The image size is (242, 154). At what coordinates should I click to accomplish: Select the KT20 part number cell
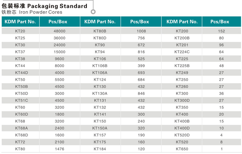pos(20,31)
